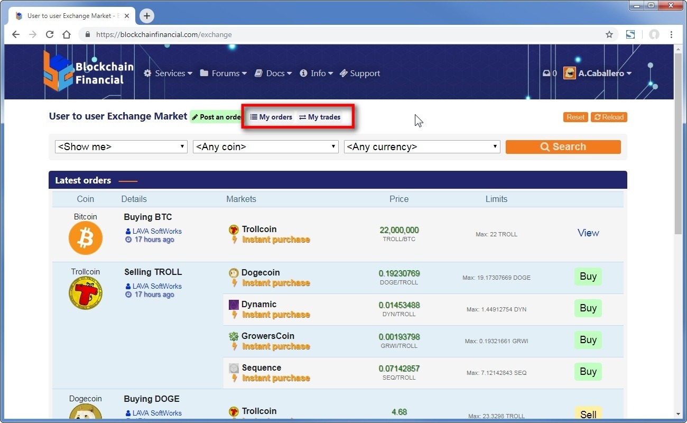View the Buying BTC order
The image size is (687, 423).
coord(588,233)
